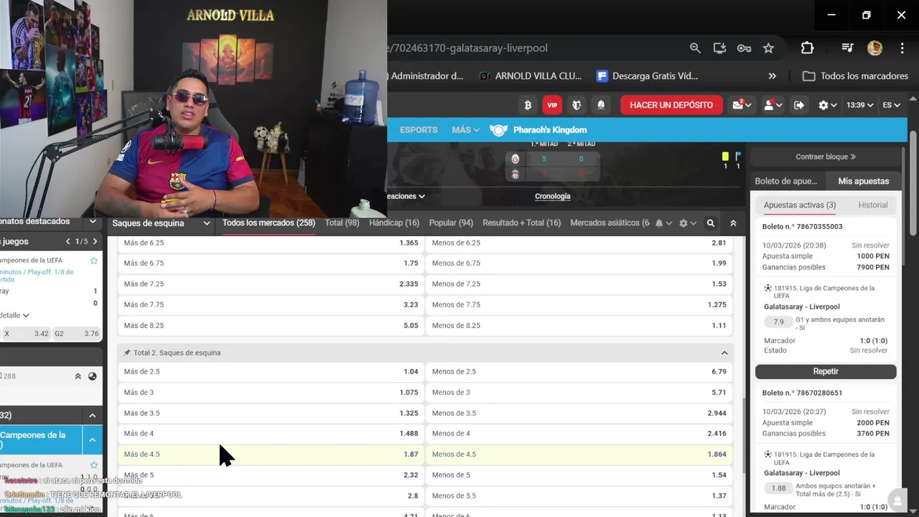Open the markets notification bell dropdown
The width and height of the screenshot is (919, 517).
tap(663, 223)
